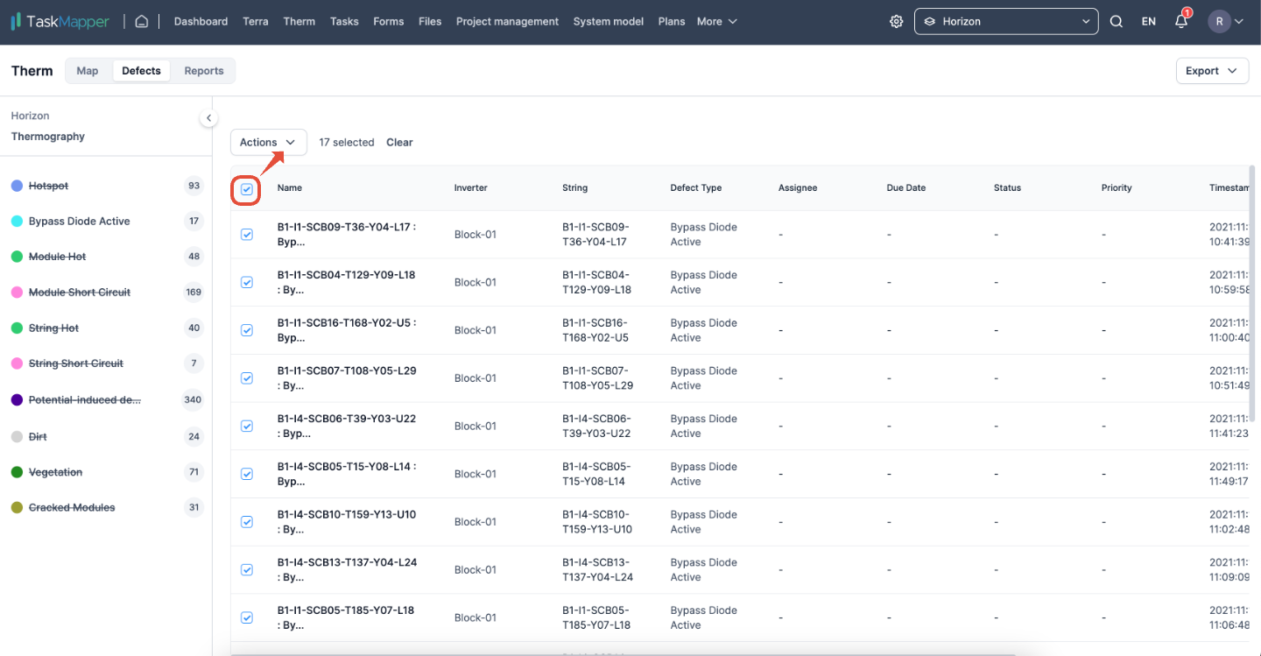Open the user avatar R menu
The width and height of the screenshot is (1261, 656).
[1219, 22]
